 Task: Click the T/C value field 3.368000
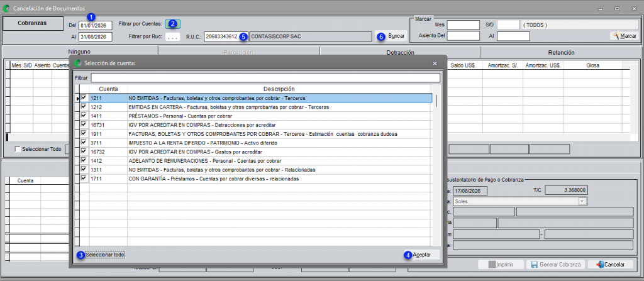tap(568, 190)
